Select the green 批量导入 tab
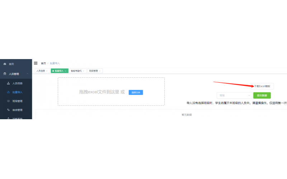 click(x=59, y=71)
